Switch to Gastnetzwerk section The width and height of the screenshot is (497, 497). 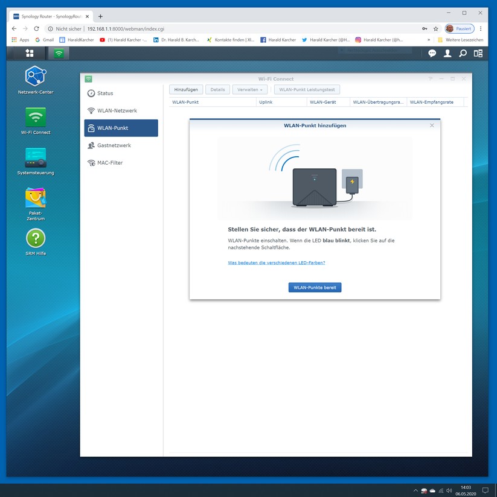point(114,145)
